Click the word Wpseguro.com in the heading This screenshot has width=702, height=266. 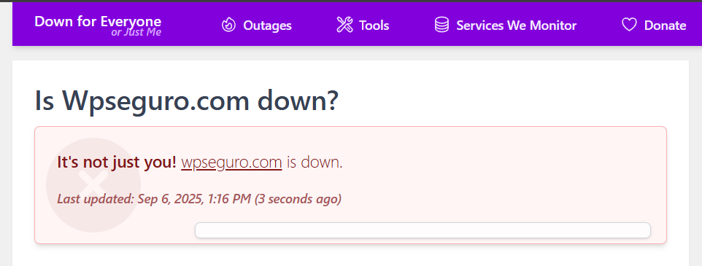(x=155, y=101)
